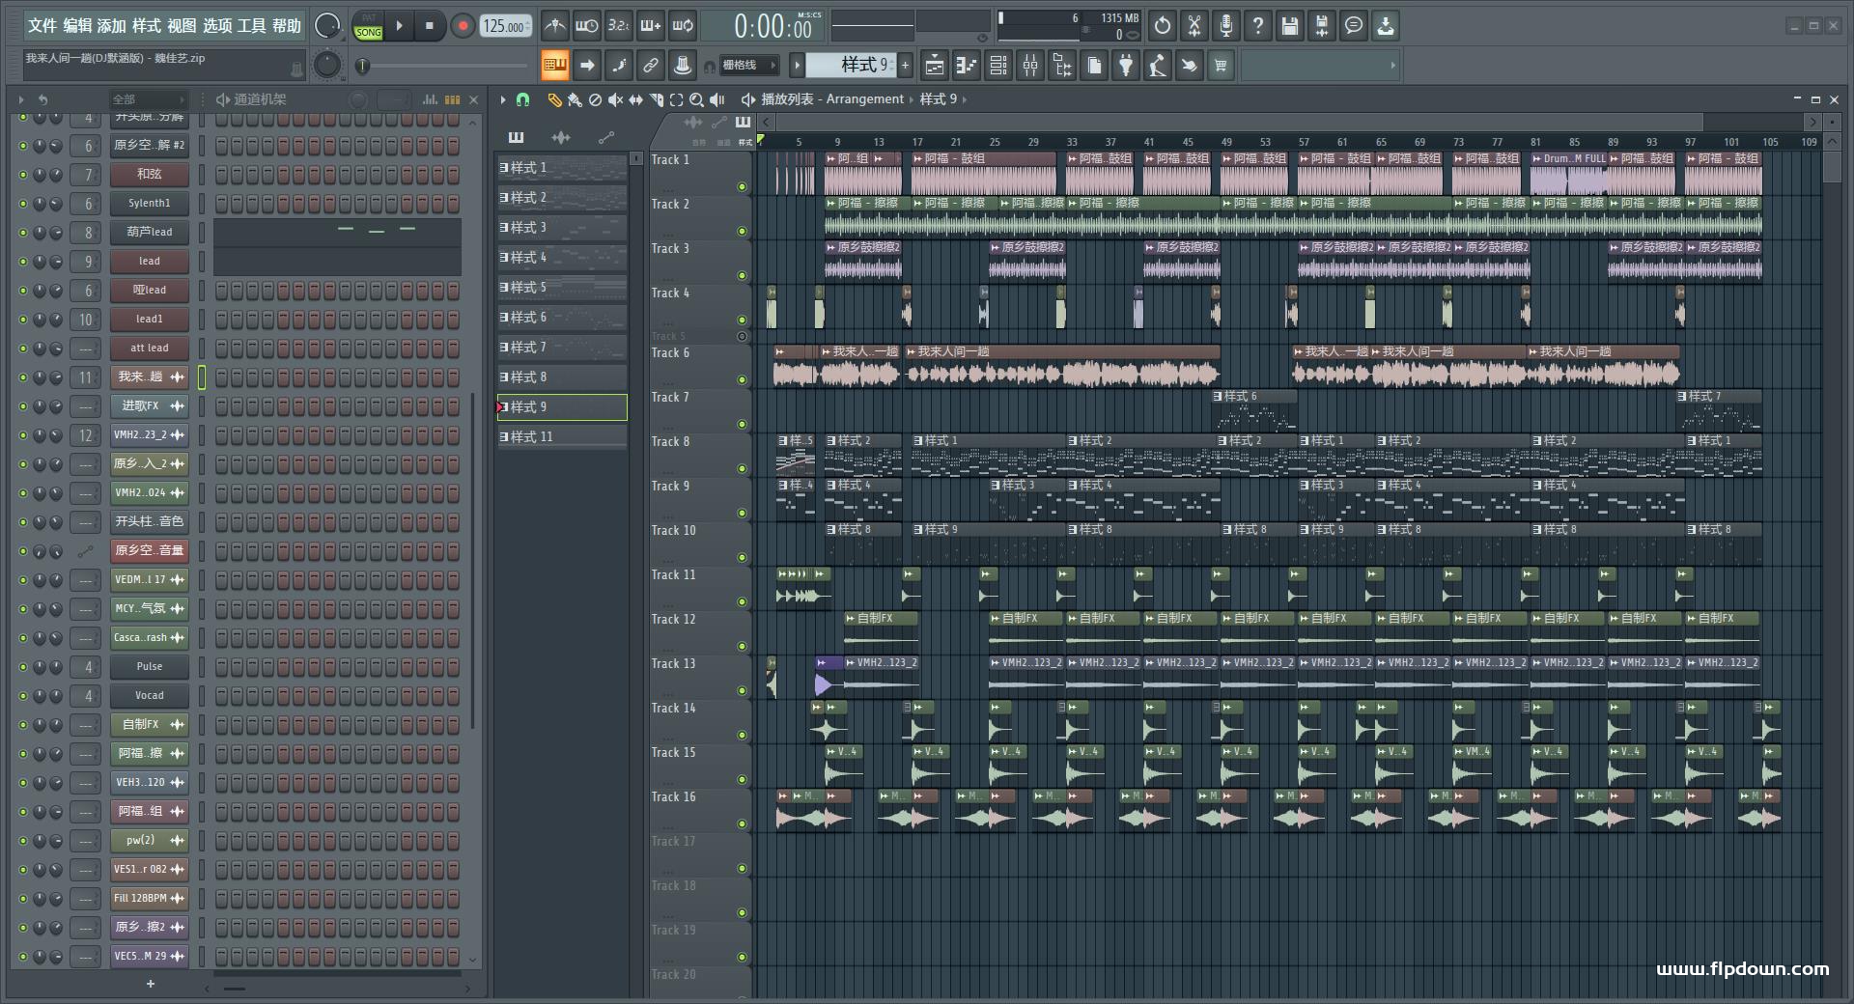
Task: Start playback with Play button
Action: [400, 26]
